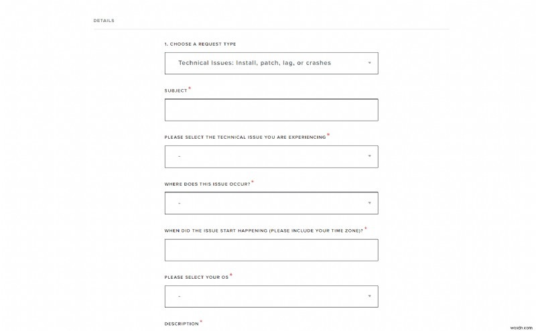Click the 'When did the issue start' label

(263, 230)
